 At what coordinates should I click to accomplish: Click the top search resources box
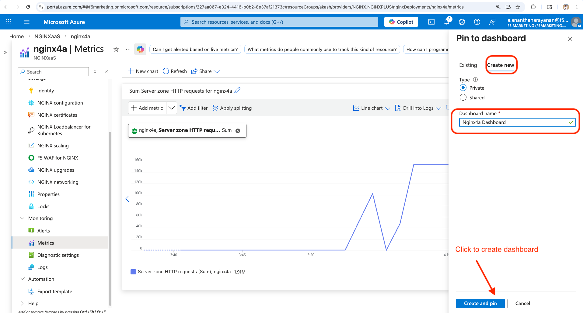click(x=279, y=22)
